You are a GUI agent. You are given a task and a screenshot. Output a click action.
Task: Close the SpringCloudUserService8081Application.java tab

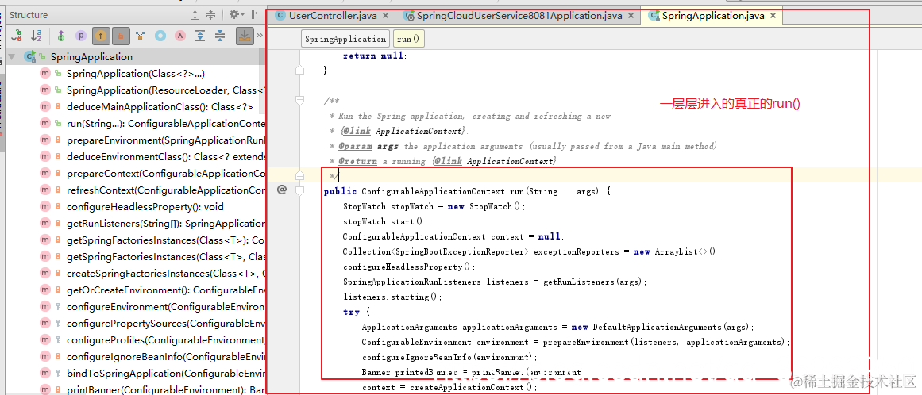[x=630, y=17]
